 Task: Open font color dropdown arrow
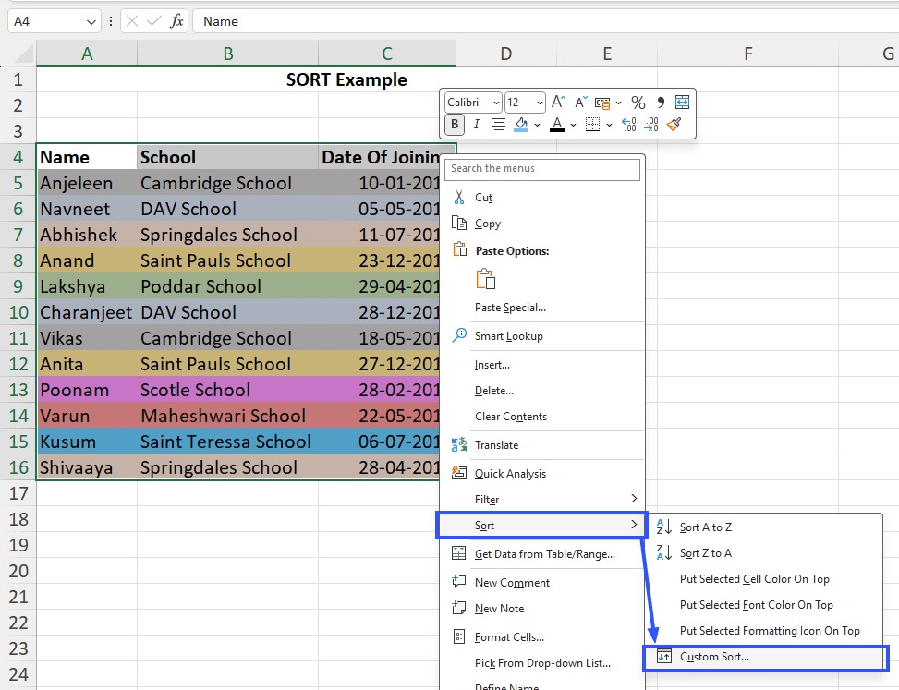tap(573, 125)
